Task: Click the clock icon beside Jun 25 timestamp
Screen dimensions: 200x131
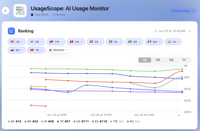Action: (156, 31)
